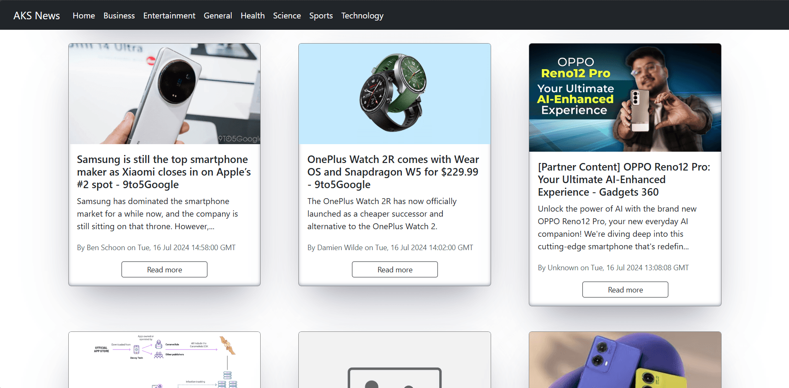Open the Sports category
Image resolution: width=789 pixels, height=388 pixels.
coord(321,16)
